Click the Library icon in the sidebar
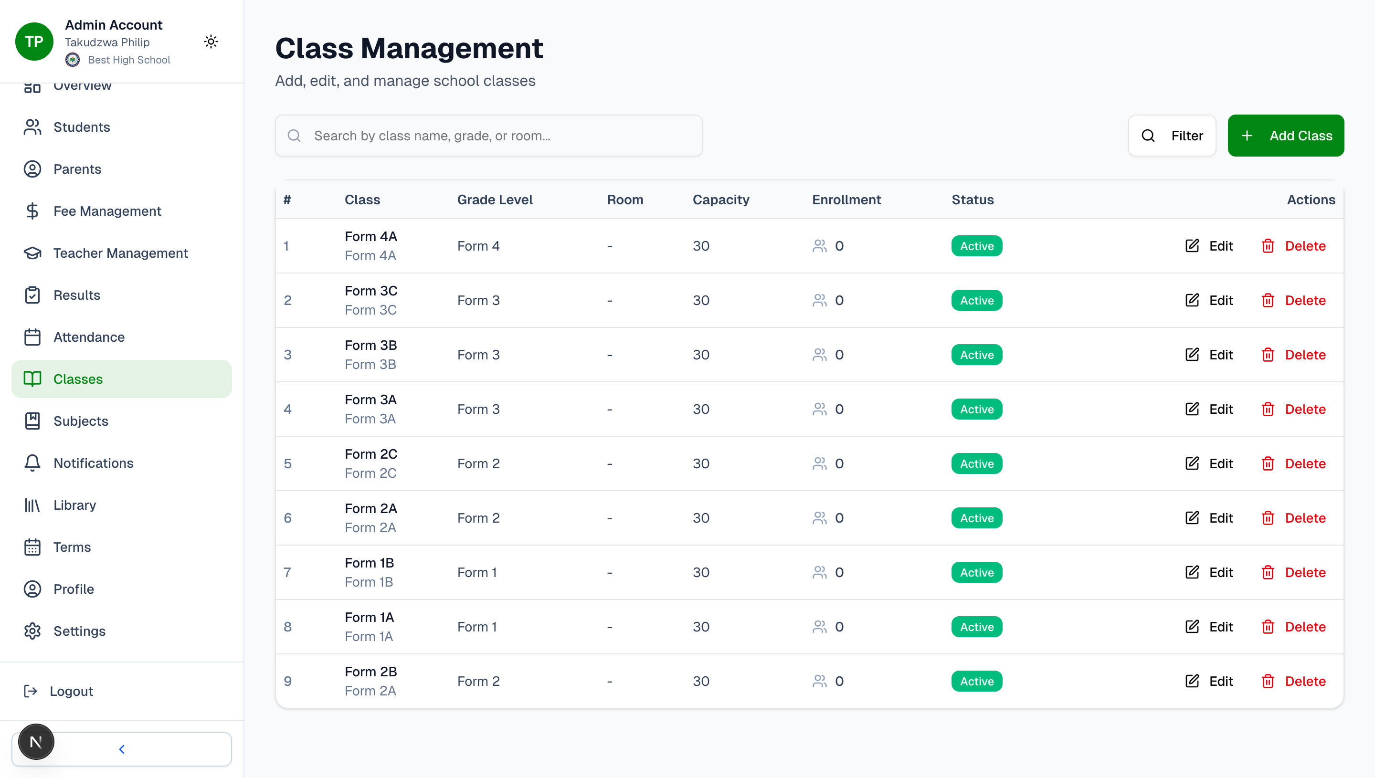 (32, 505)
